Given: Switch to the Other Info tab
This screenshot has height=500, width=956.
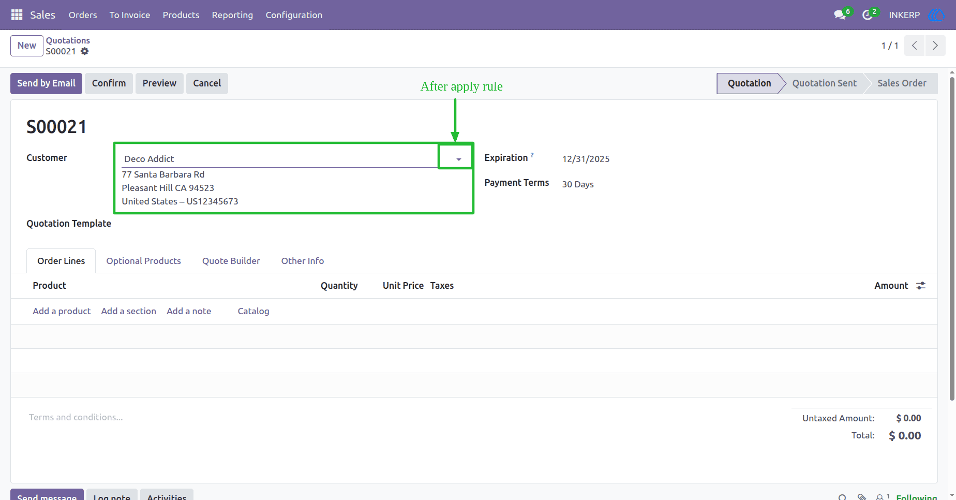Looking at the screenshot, I should point(303,261).
